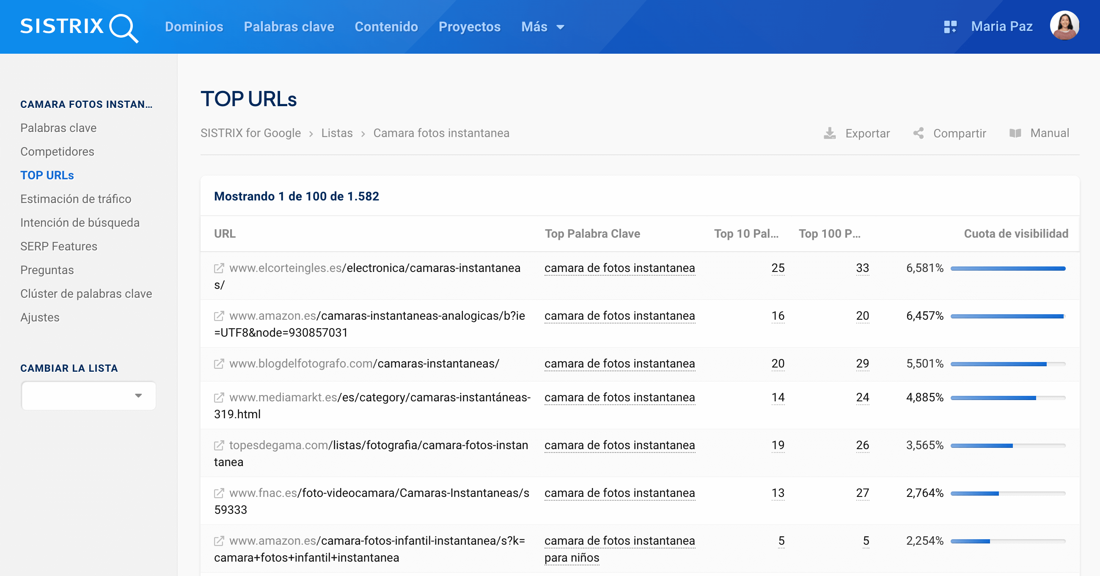The height and width of the screenshot is (576, 1100).
Task: Sort by Cuota de visibilidad column
Action: click(1016, 233)
